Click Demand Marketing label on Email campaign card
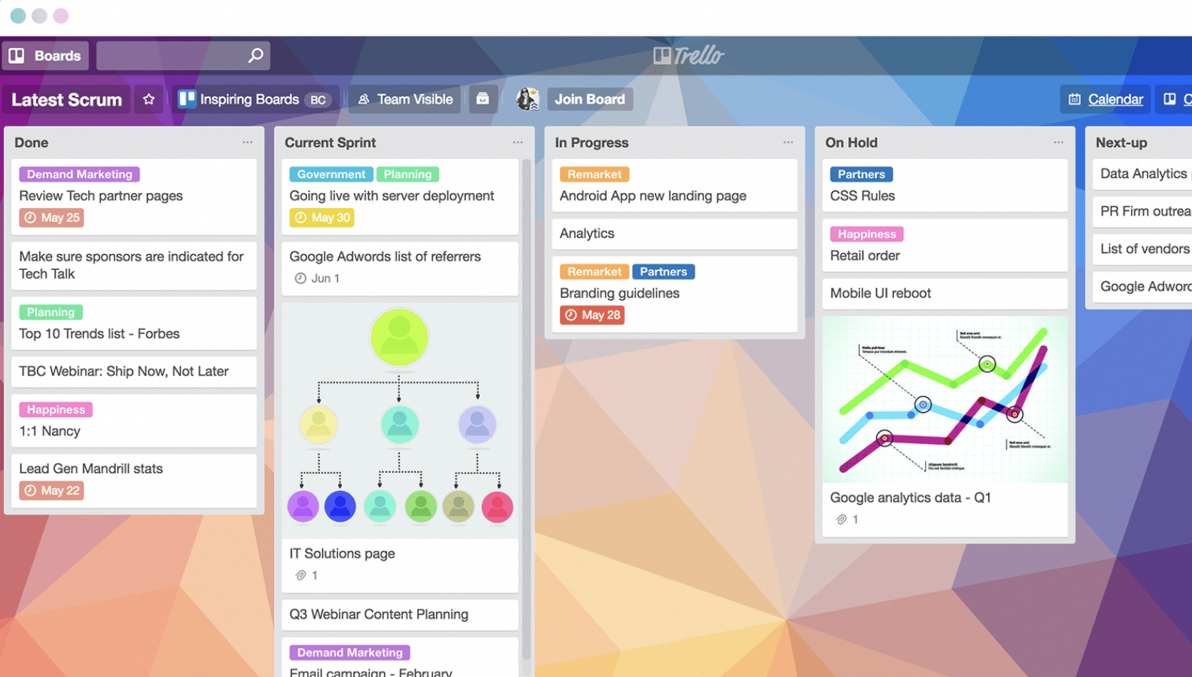Screen dimensions: 1192x677 pyautogui.click(x=349, y=653)
